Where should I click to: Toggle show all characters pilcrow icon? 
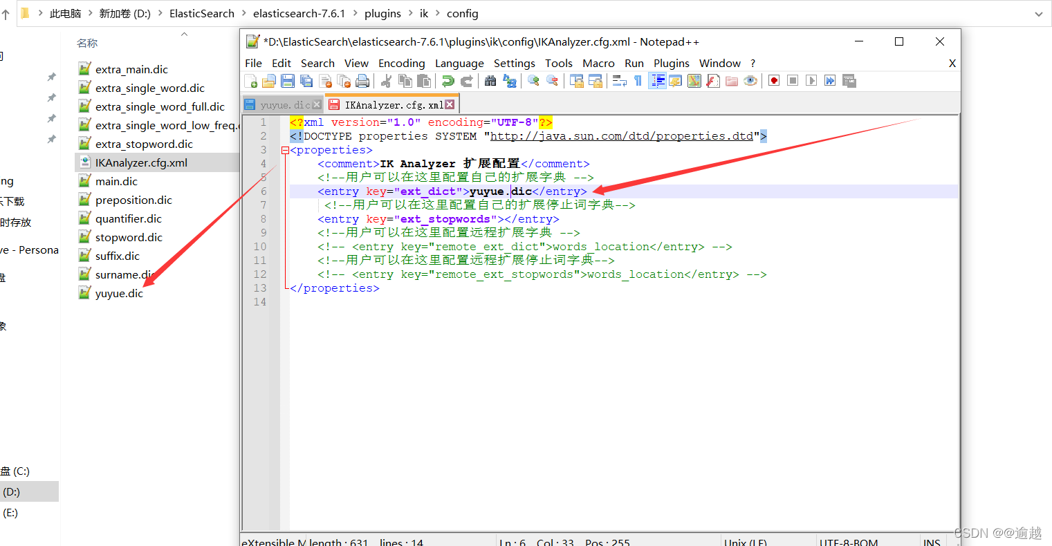[x=638, y=81]
